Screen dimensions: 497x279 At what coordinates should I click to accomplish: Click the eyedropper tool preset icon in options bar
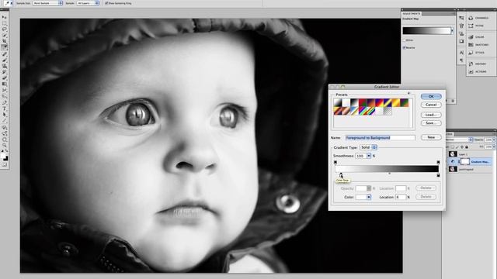pyautogui.click(x=8, y=3)
